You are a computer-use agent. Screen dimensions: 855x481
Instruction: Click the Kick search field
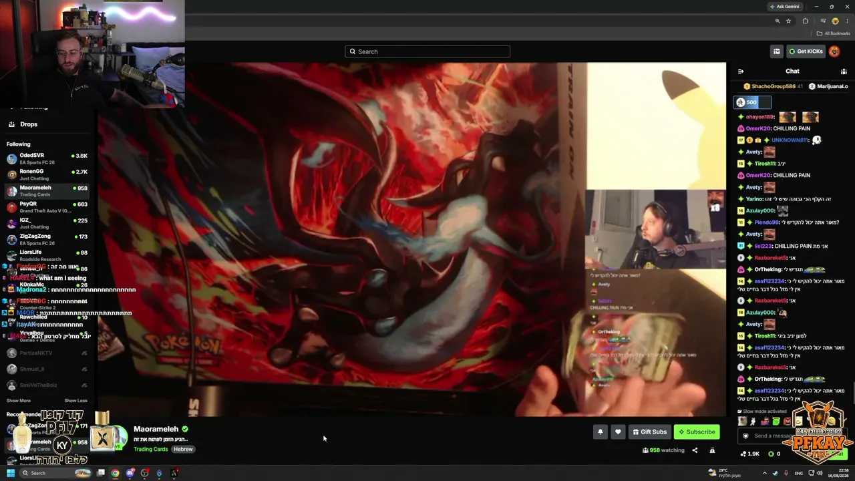(427, 51)
